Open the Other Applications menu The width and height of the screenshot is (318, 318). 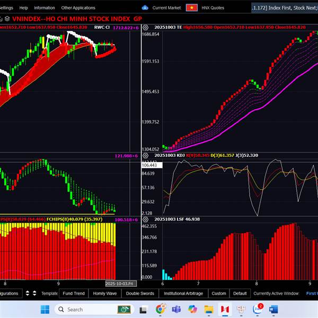point(78,8)
